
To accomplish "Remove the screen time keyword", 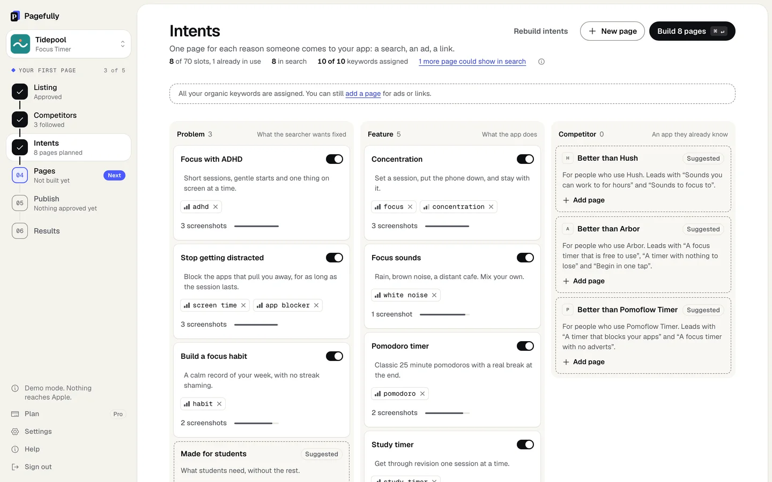I will tap(243, 305).
